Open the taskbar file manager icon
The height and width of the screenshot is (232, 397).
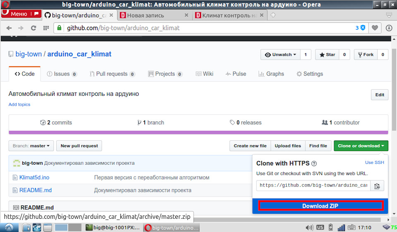pos(26,227)
